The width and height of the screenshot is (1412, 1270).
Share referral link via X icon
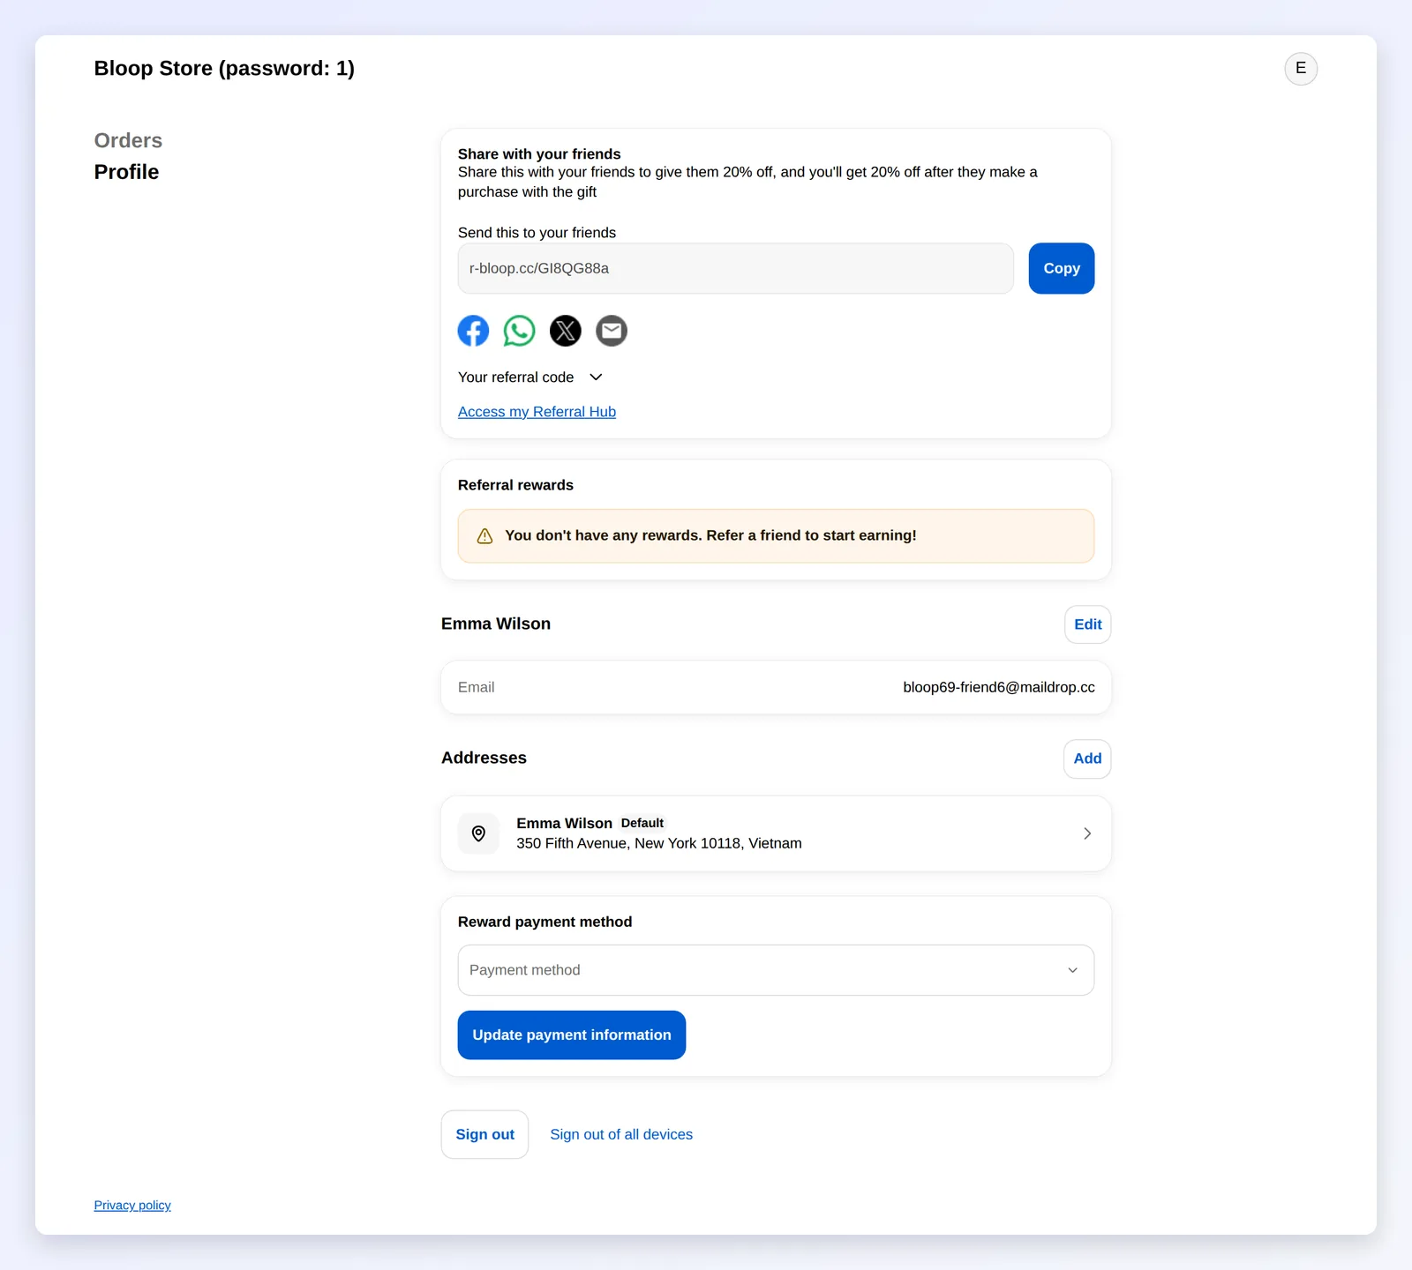coord(566,331)
